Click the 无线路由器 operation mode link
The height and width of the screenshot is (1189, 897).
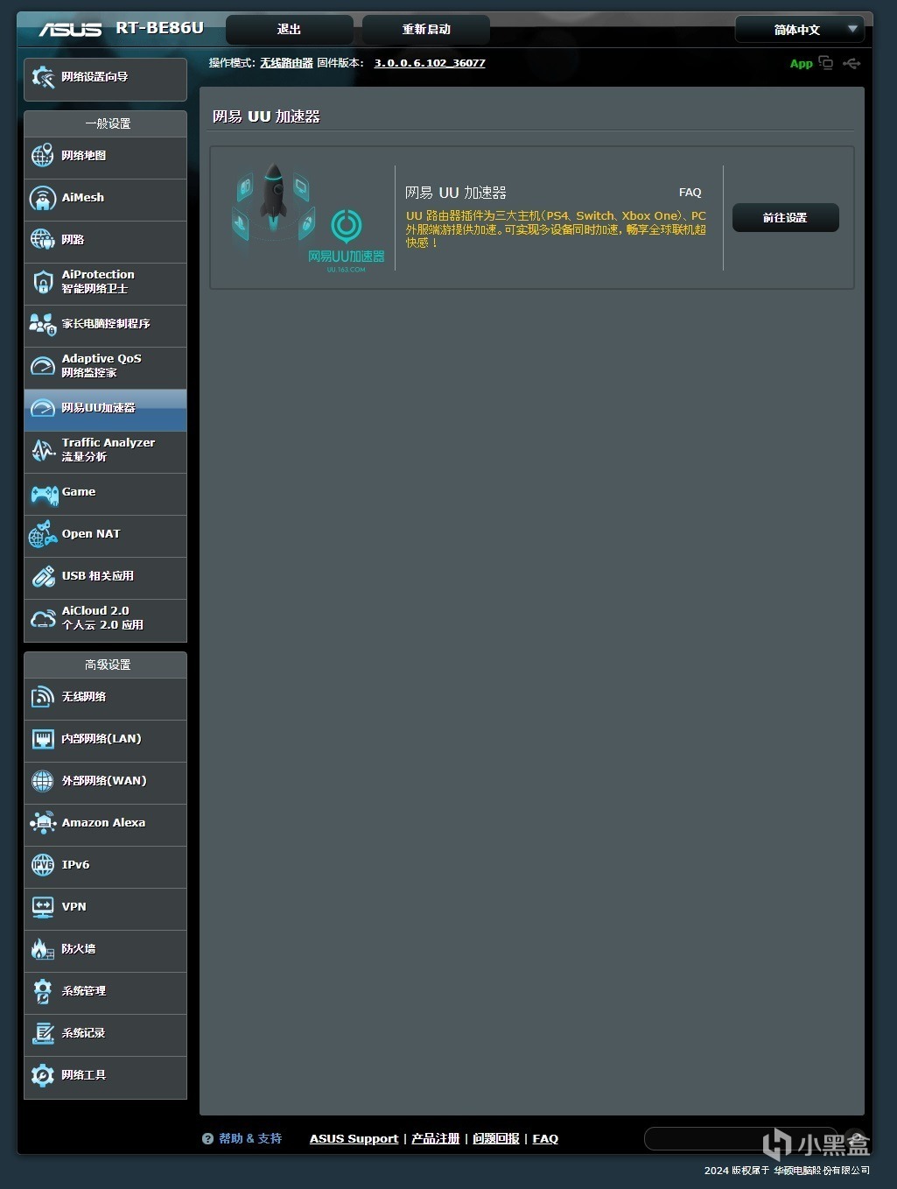pyautogui.click(x=286, y=63)
